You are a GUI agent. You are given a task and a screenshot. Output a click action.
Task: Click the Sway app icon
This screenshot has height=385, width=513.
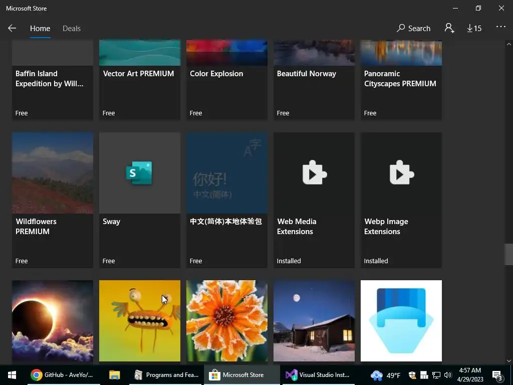tap(139, 173)
